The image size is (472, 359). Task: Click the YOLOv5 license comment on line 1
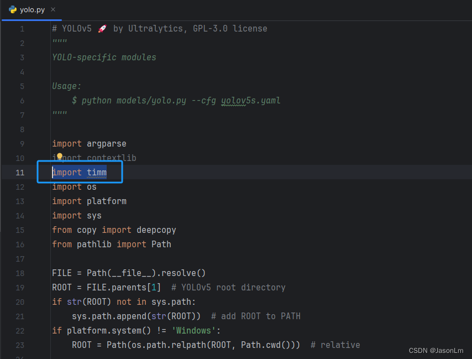click(x=160, y=29)
